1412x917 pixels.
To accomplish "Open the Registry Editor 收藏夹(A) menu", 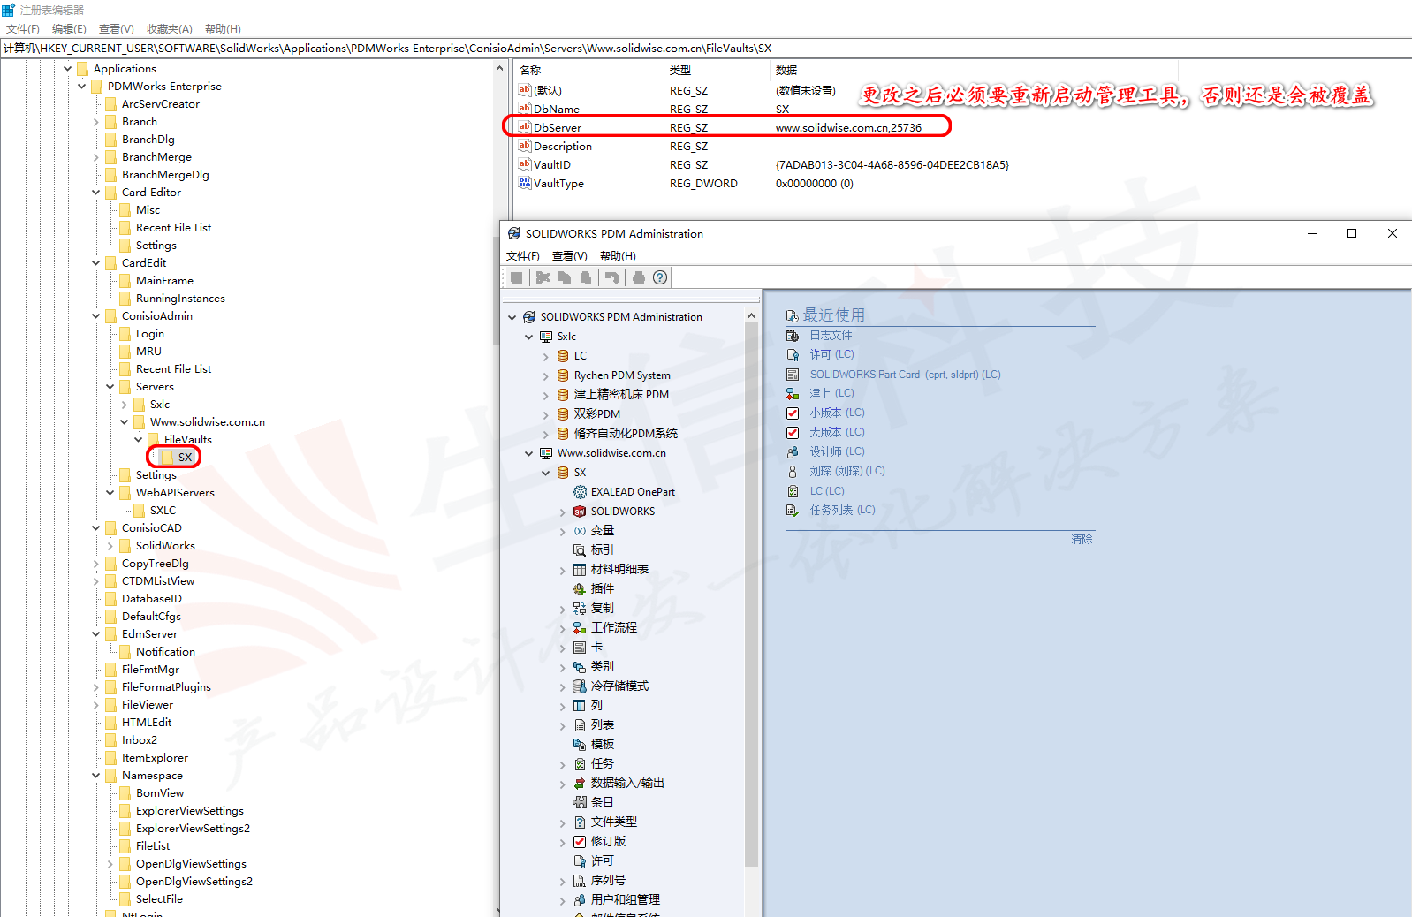I will pos(170,29).
